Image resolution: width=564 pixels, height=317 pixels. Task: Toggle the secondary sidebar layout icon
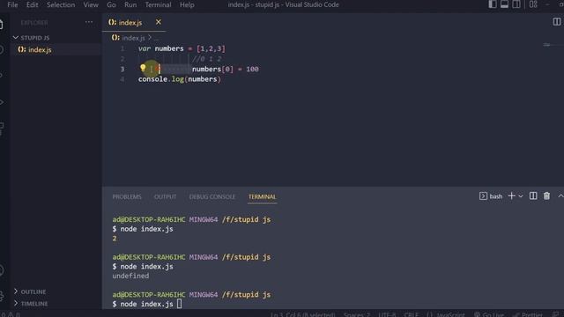(516, 4)
